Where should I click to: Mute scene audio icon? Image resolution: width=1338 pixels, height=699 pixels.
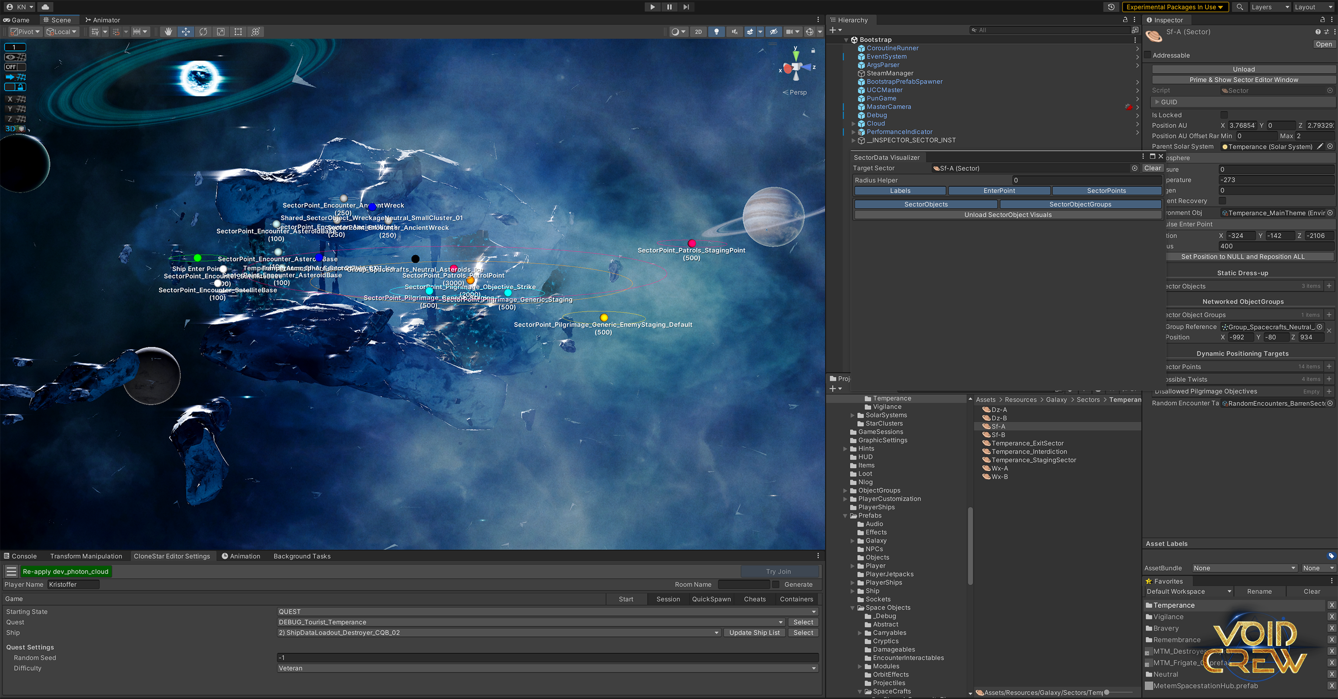click(x=735, y=32)
